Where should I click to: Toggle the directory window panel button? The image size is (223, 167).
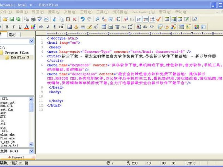[x=173, y=19]
